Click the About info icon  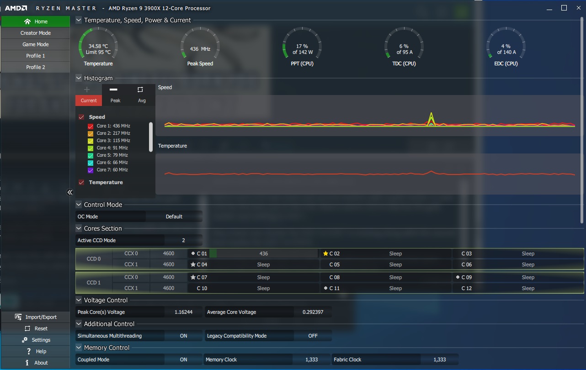(x=27, y=363)
